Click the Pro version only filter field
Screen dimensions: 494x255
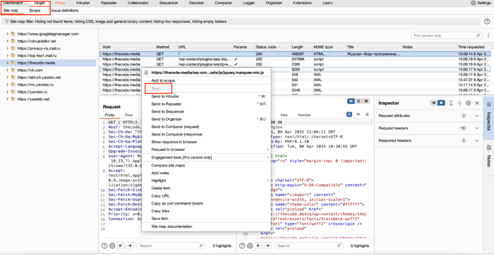click(446, 36)
